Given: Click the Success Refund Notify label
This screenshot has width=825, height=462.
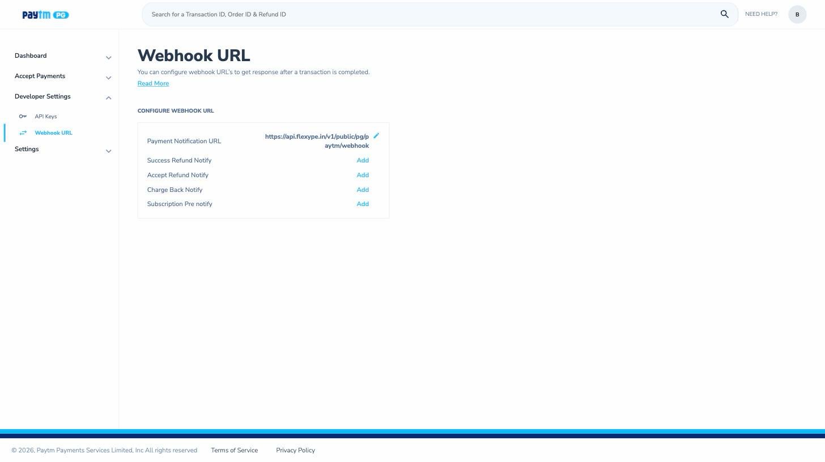Looking at the screenshot, I should [x=179, y=160].
